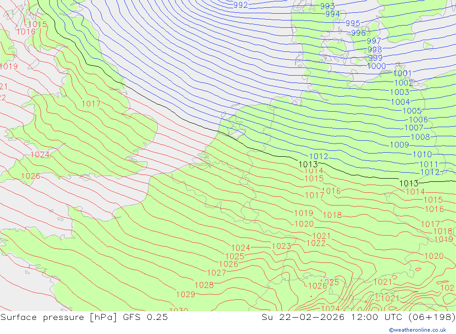The image size is (456, 334).
Task: Click the red 1023 isobar label
Action: click(281, 246)
